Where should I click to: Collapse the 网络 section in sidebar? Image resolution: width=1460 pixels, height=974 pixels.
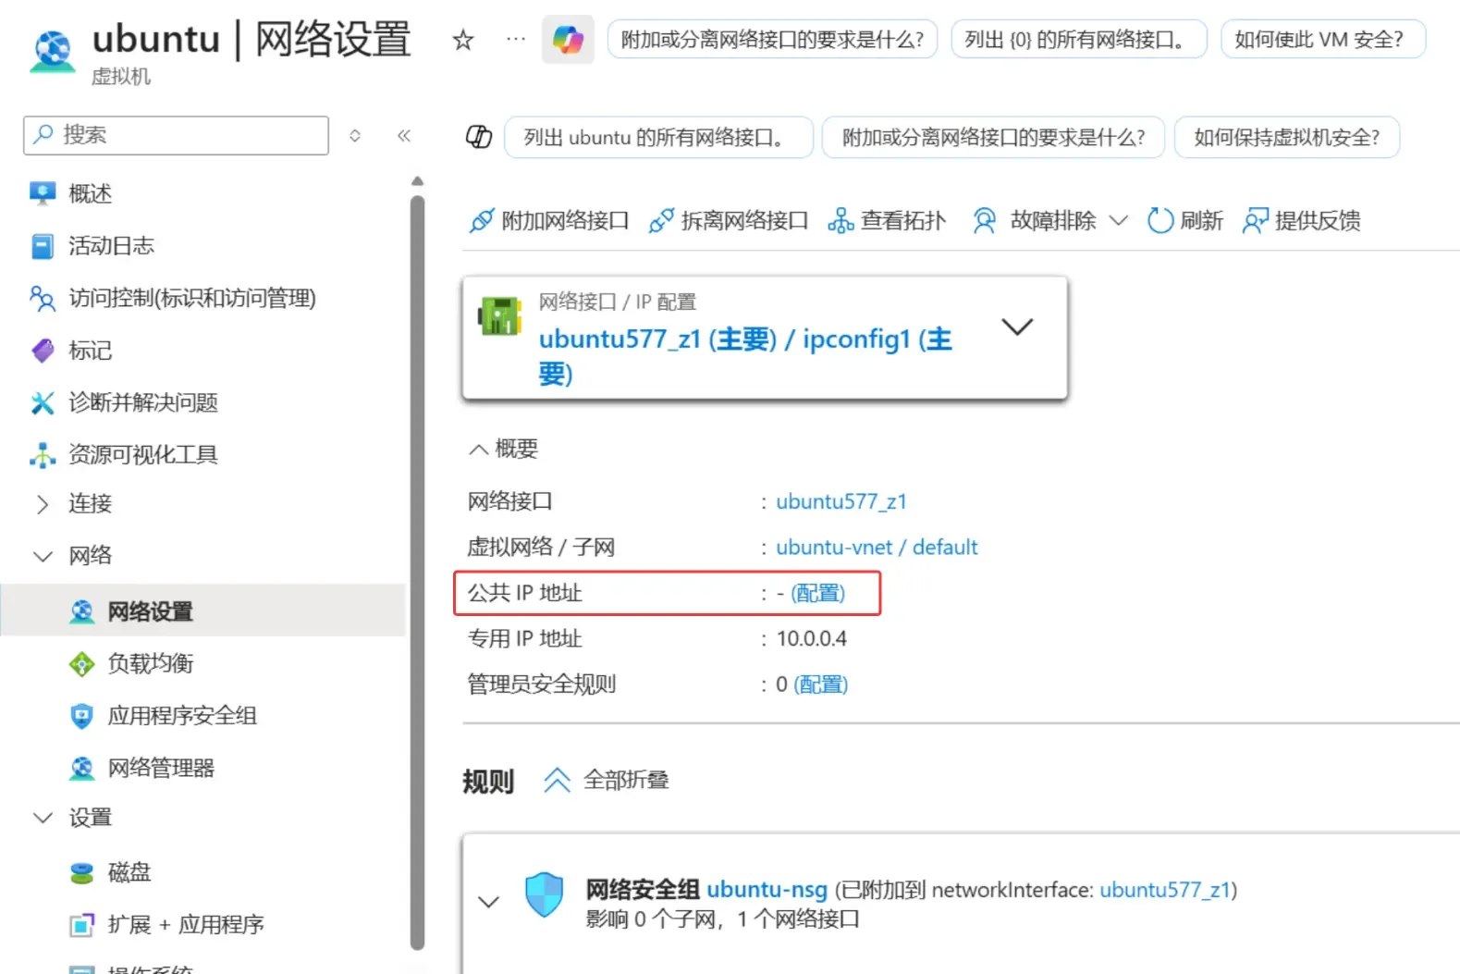pos(43,556)
